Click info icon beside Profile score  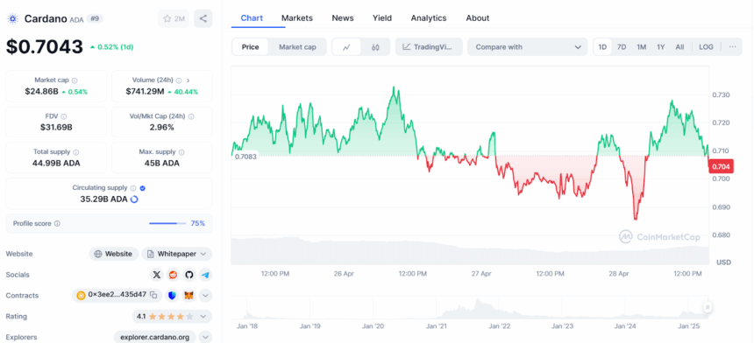[x=57, y=223]
